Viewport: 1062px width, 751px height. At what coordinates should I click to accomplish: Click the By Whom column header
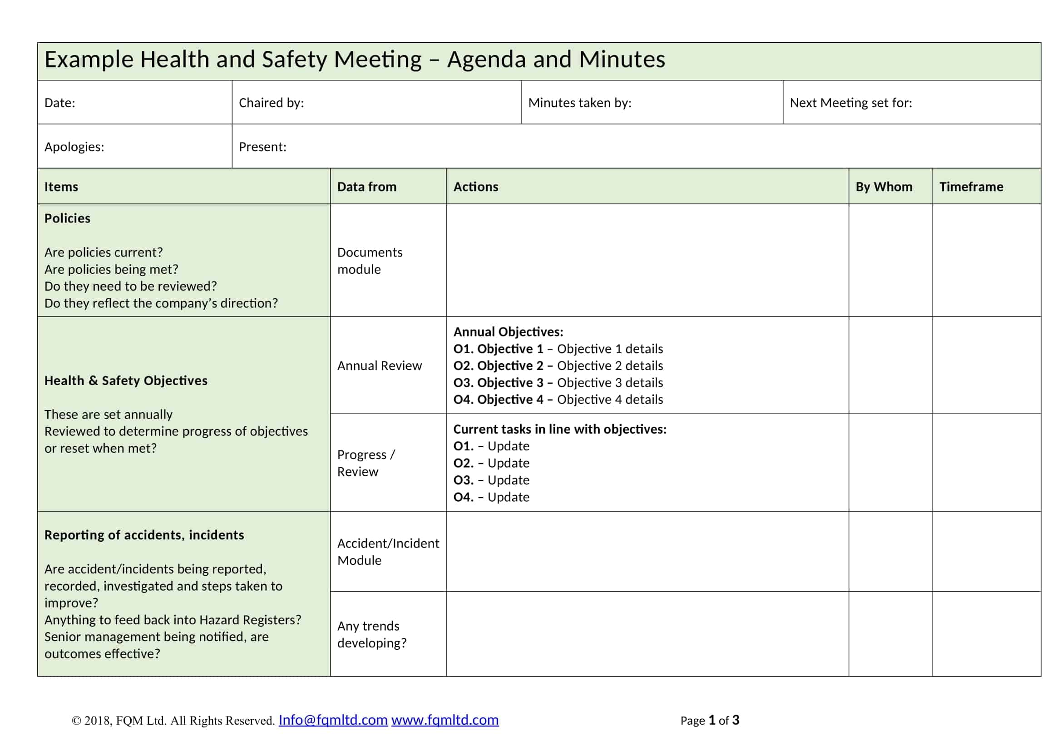884,187
